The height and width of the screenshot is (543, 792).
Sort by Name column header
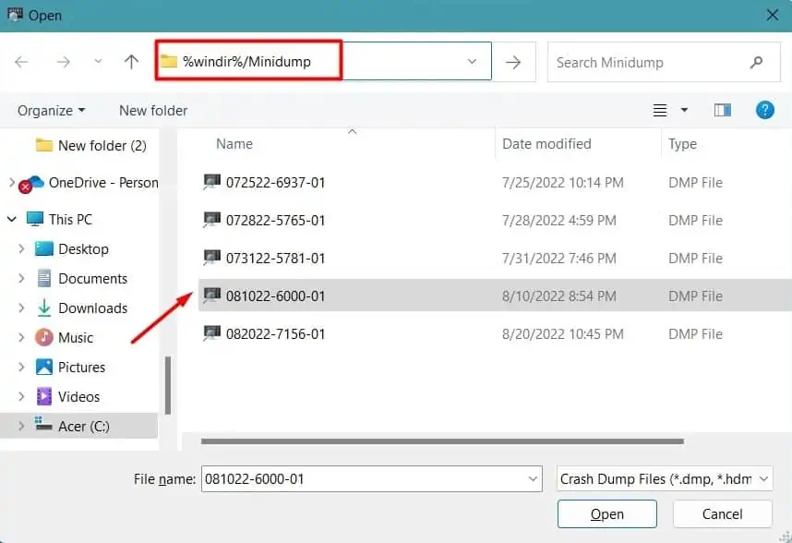tap(234, 144)
